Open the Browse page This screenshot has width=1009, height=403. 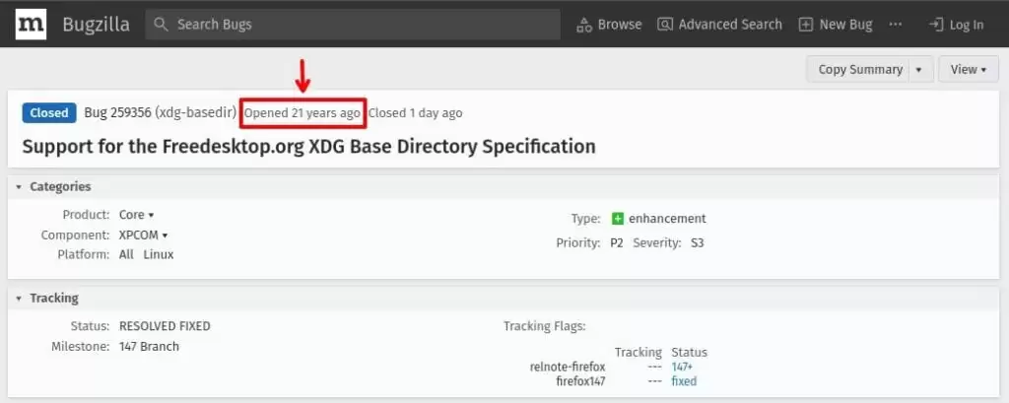click(x=609, y=25)
